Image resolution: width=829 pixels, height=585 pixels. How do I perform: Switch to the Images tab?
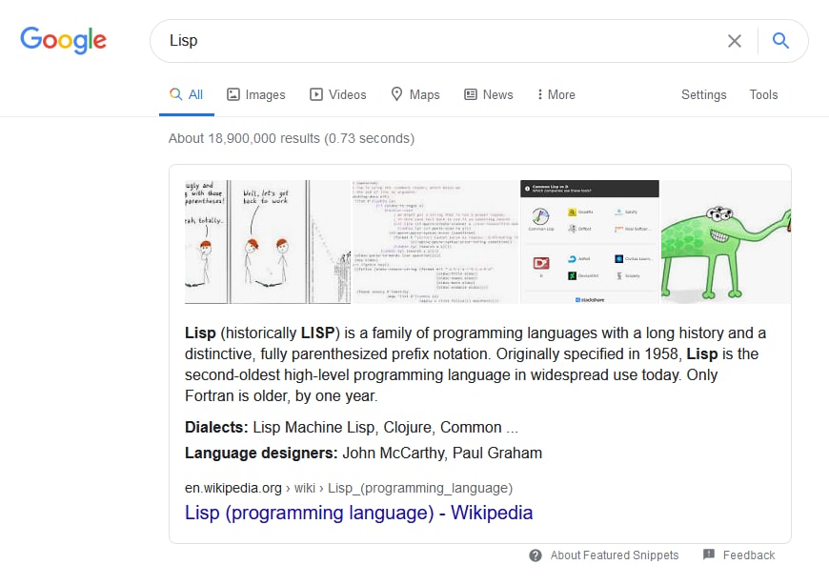[256, 94]
